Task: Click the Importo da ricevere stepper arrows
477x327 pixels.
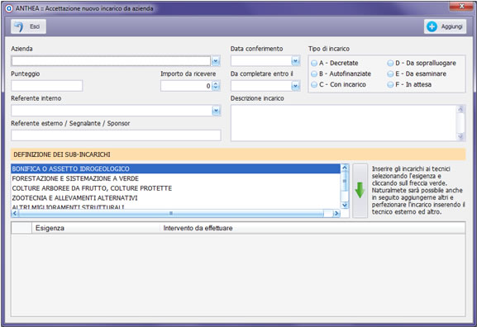Action: click(x=216, y=86)
